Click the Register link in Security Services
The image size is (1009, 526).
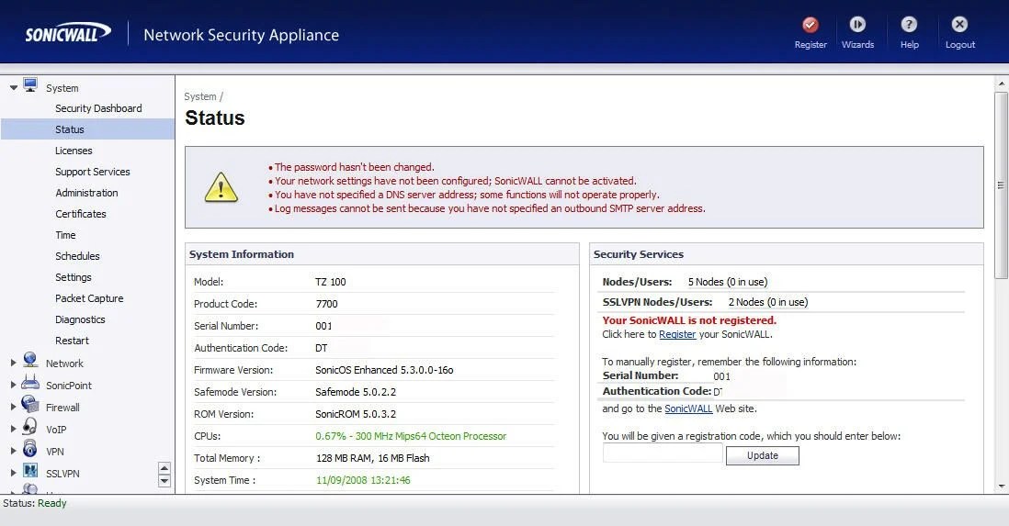677,334
